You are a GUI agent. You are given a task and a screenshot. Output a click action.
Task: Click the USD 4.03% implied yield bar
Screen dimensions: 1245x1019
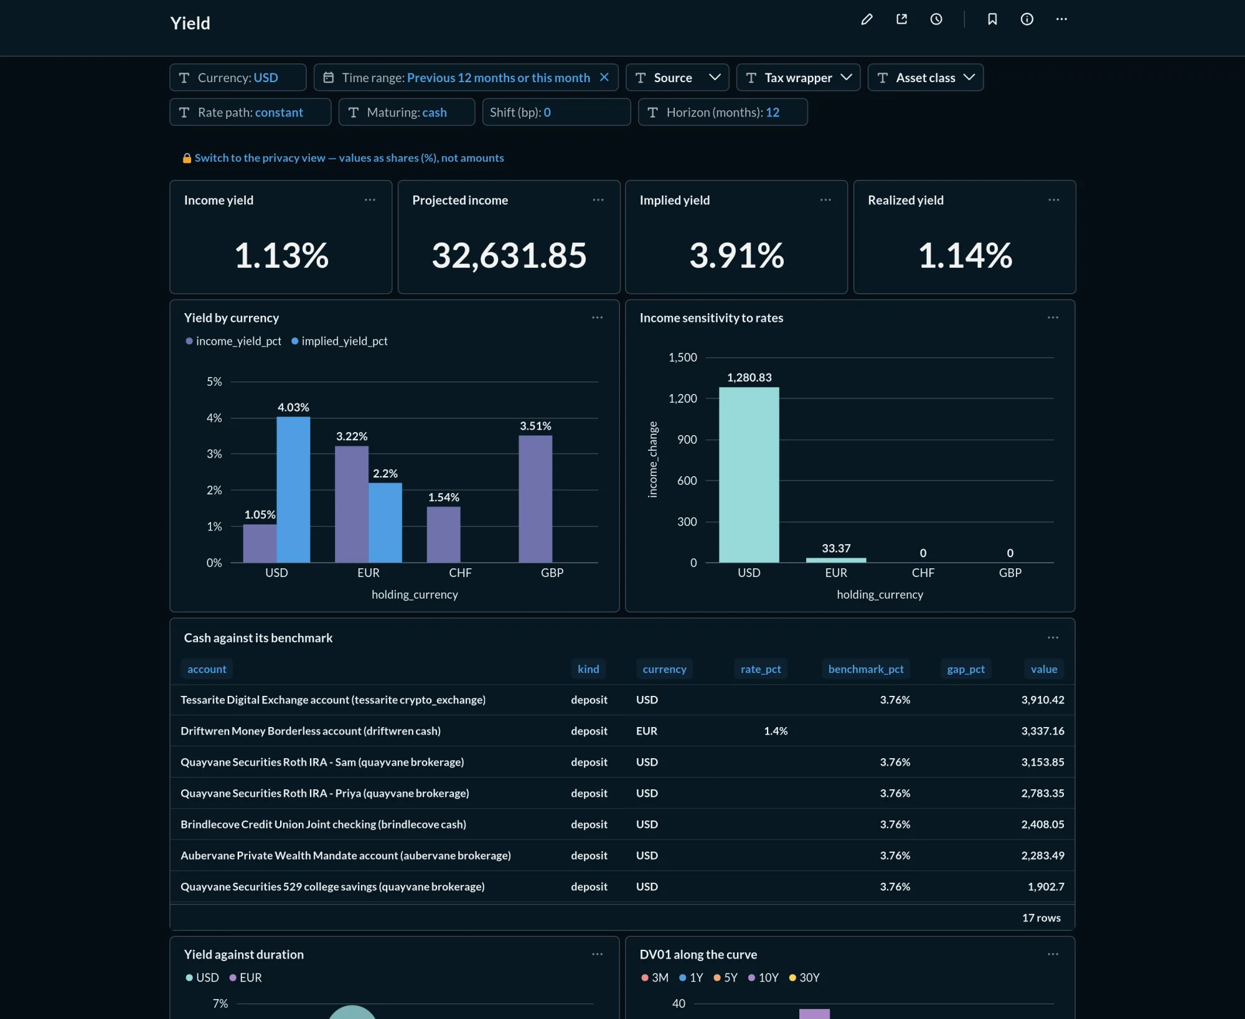(293, 490)
